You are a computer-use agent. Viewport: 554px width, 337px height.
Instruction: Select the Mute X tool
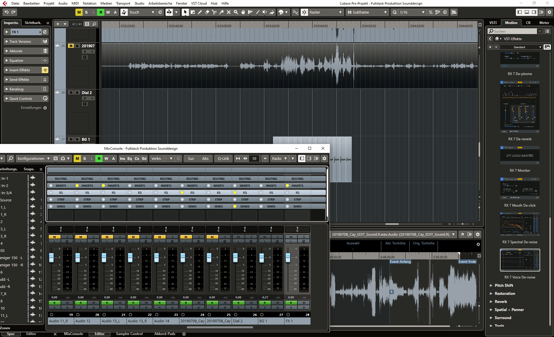tap(228, 12)
